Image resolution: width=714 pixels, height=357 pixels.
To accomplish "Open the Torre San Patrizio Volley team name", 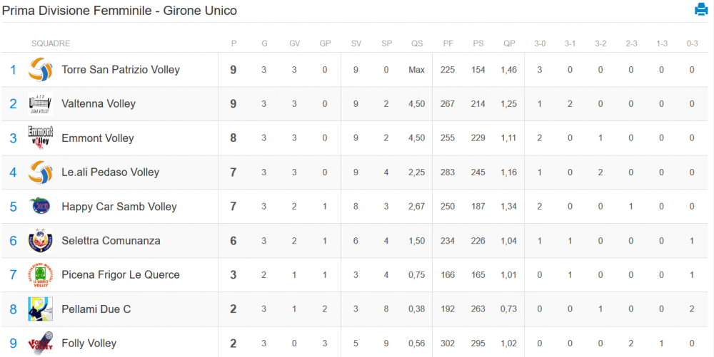I will click(x=121, y=70).
